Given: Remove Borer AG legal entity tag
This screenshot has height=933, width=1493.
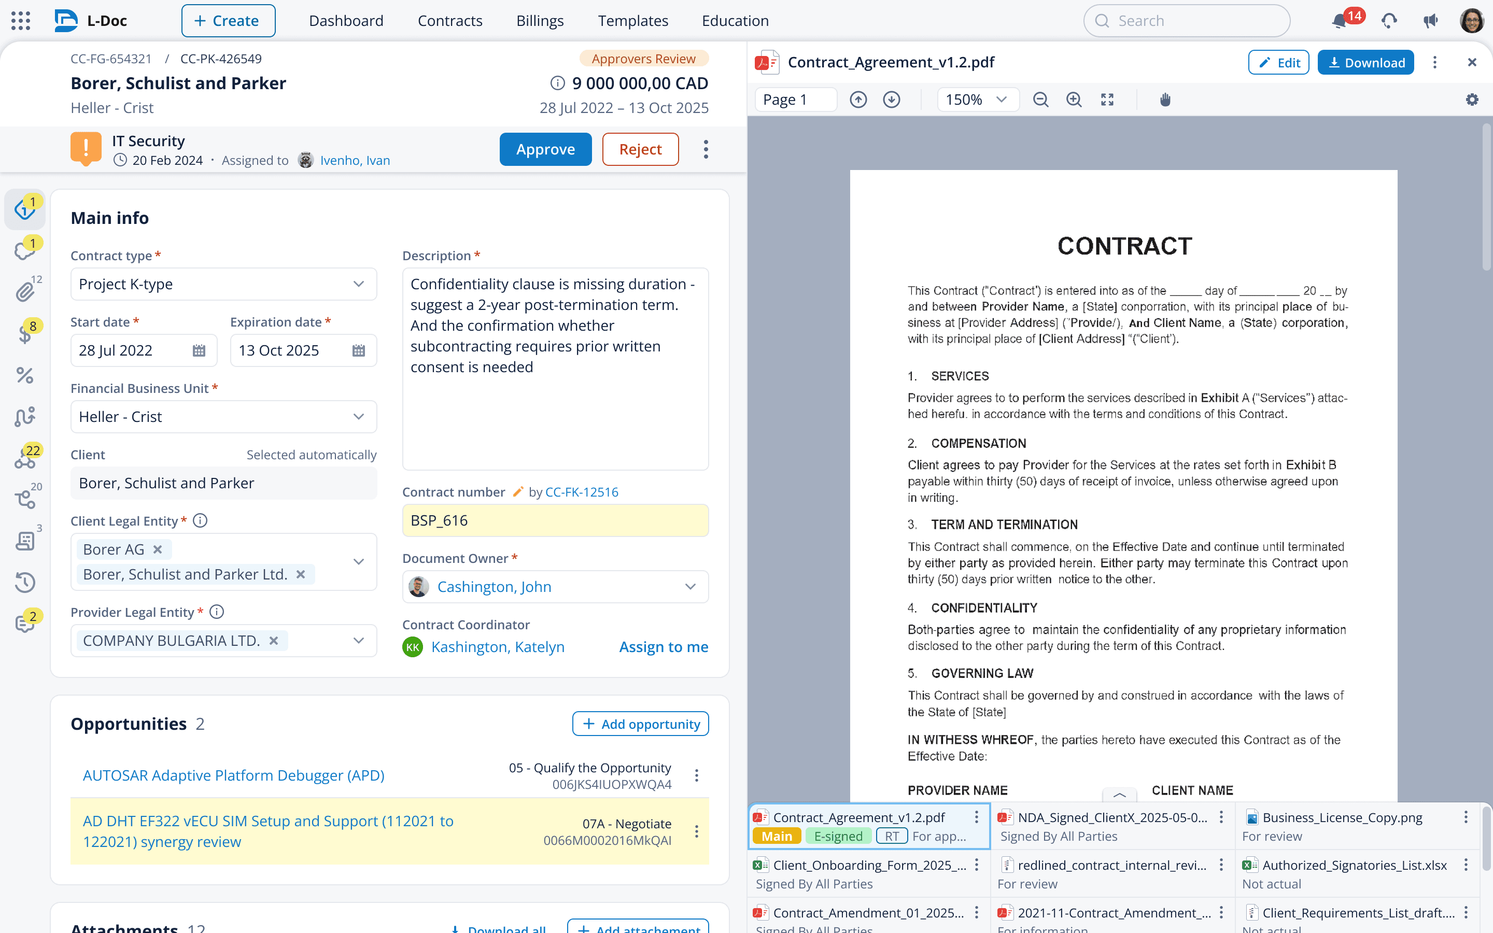Looking at the screenshot, I should coord(158,549).
